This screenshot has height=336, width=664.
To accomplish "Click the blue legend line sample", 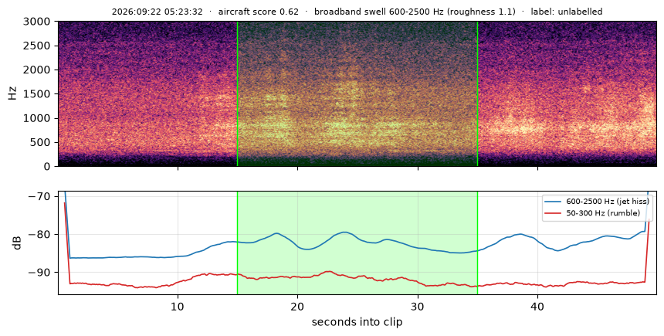I will click(554, 202).
